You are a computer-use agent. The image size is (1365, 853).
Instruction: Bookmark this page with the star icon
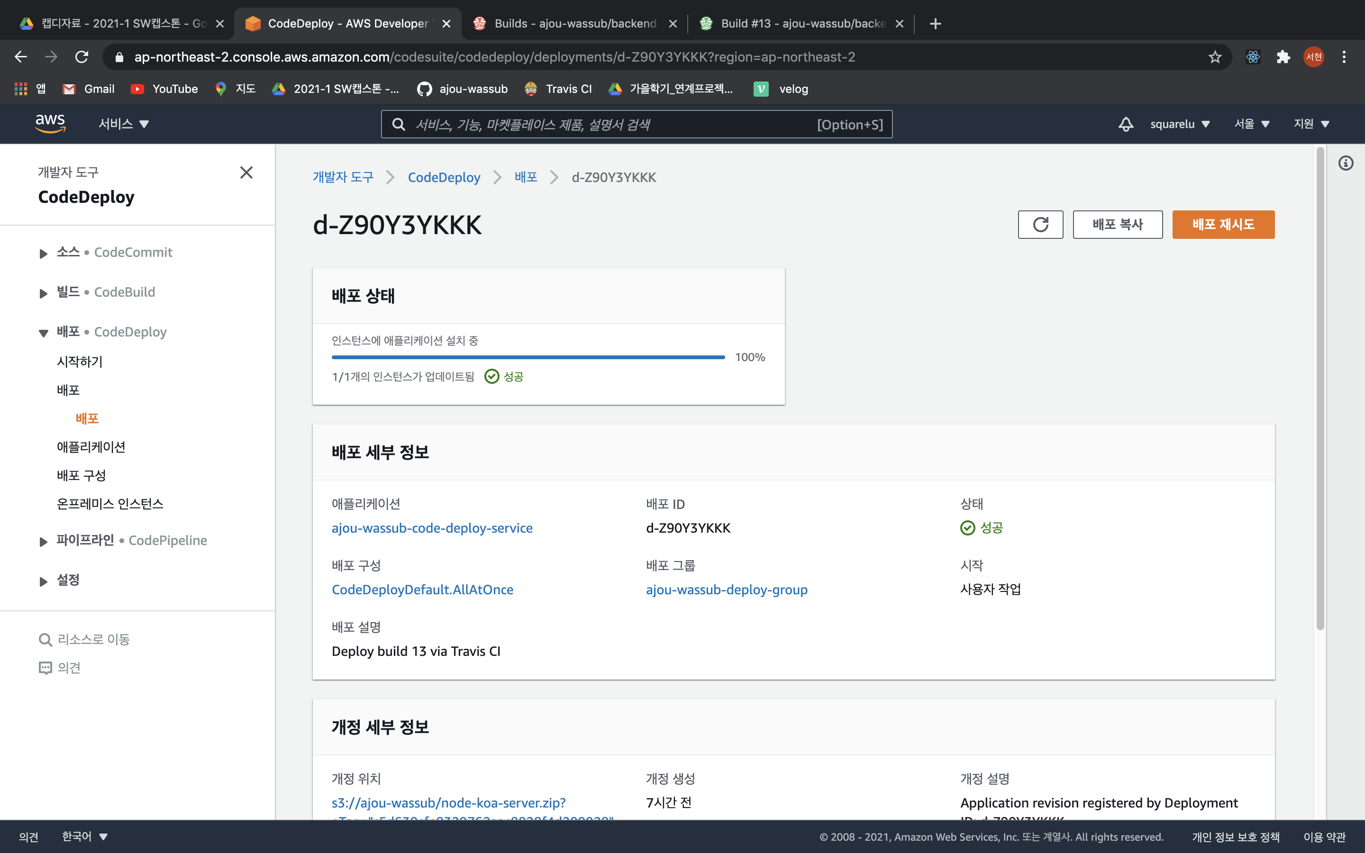tap(1214, 57)
